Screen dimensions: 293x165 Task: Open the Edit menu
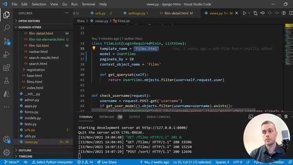pyautogui.click(x=24, y=4)
